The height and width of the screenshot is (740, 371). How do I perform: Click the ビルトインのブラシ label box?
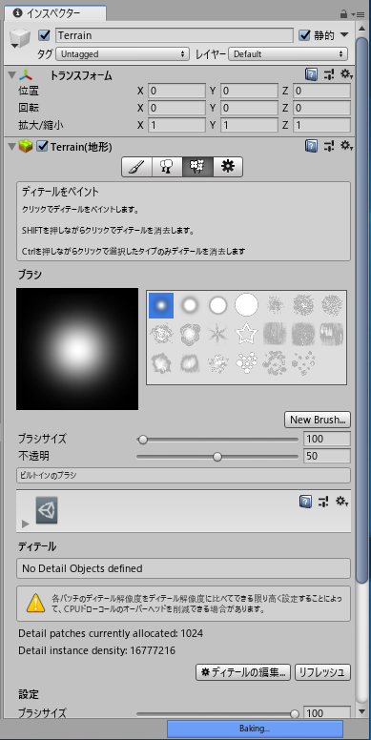point(184,476)
